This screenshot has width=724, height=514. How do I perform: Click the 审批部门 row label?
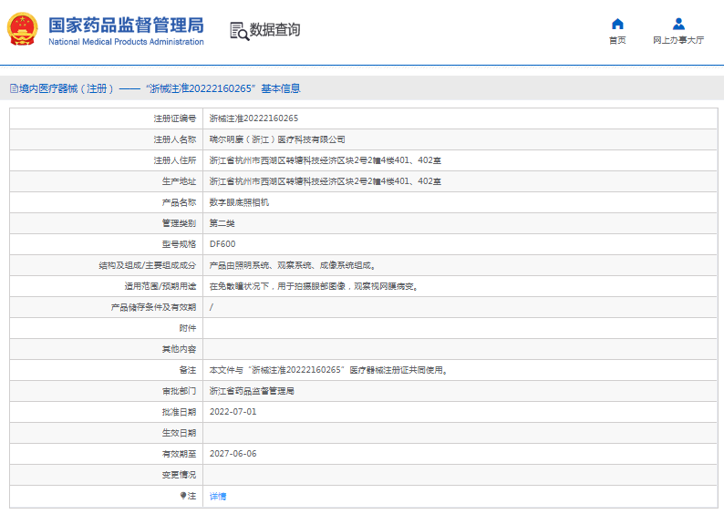179,391
